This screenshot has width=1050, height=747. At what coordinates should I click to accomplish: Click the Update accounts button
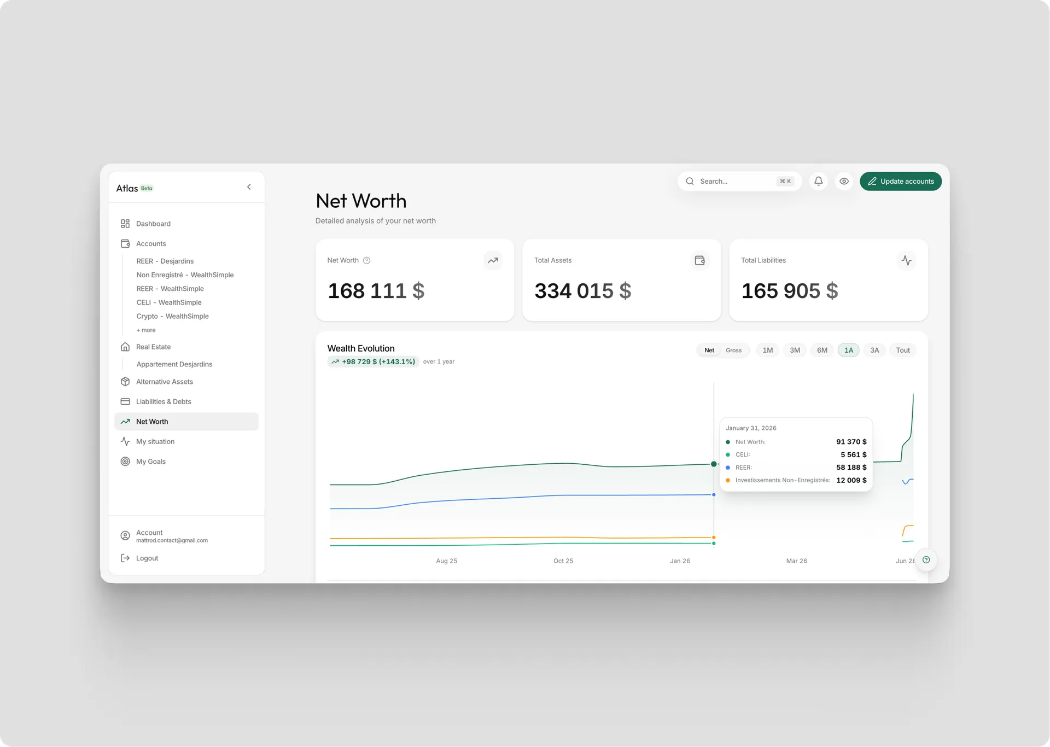901,181
